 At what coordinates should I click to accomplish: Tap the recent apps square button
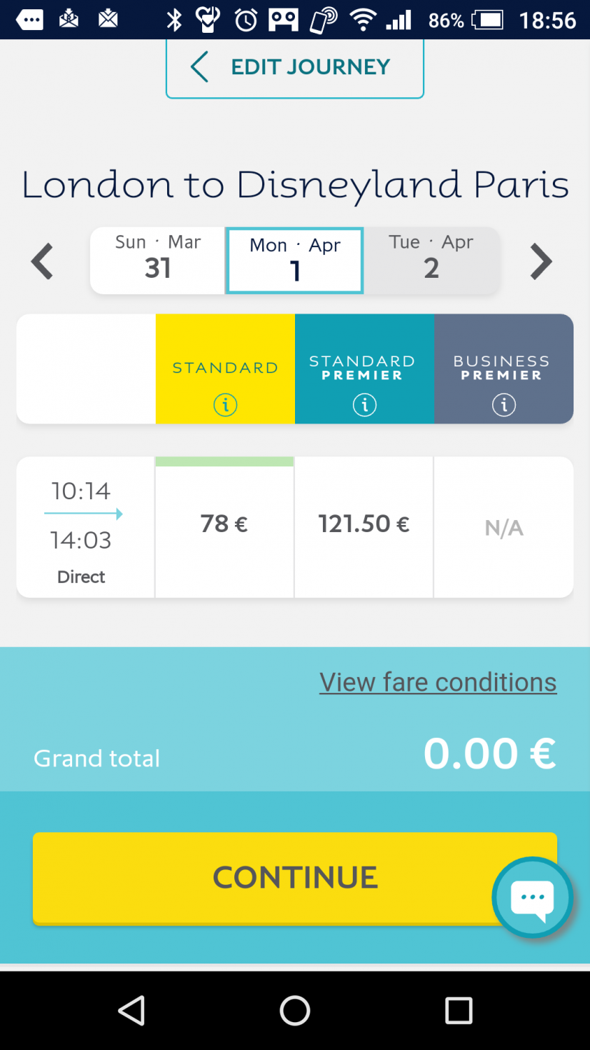tap(459, 1010)
